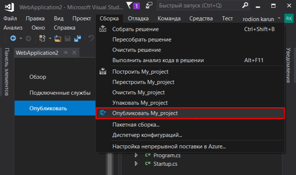The height and width of the screenshot is (175, 296).
Task: Click the Save toolbar icon
Action: pos(67,38)
